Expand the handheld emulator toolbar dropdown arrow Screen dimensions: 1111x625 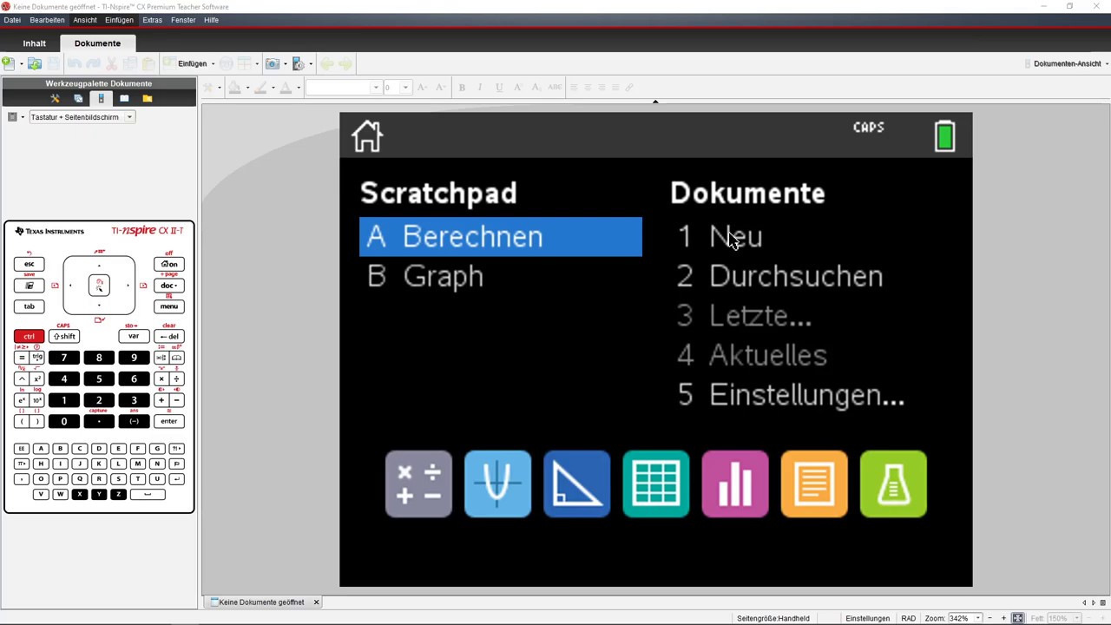tap(311, 63)
